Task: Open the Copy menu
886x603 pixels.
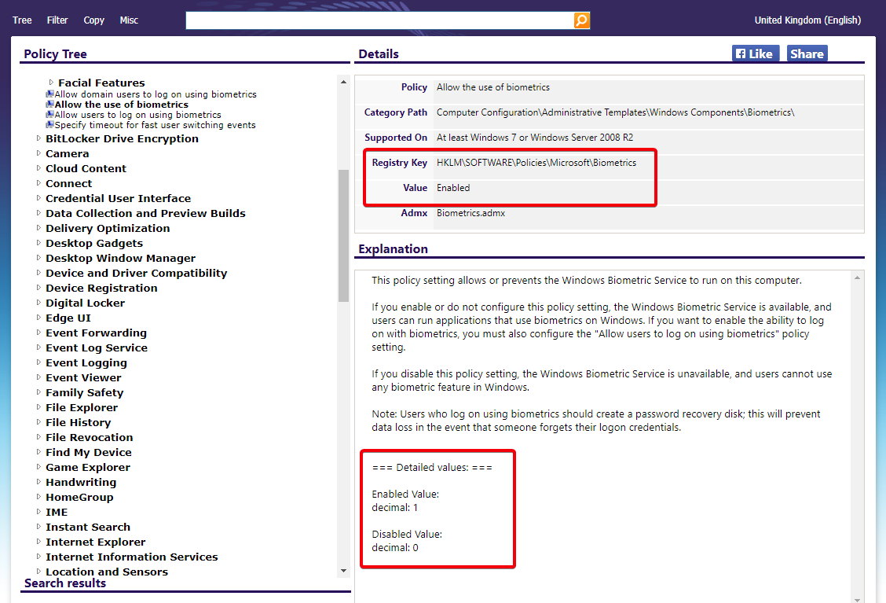Action: [93, 20]
